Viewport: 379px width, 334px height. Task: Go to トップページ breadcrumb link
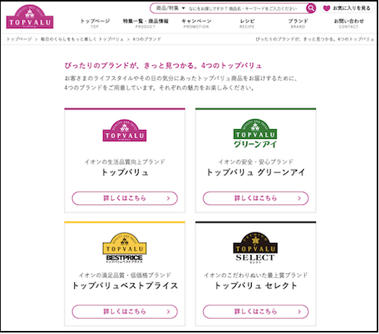coord(19,39)
